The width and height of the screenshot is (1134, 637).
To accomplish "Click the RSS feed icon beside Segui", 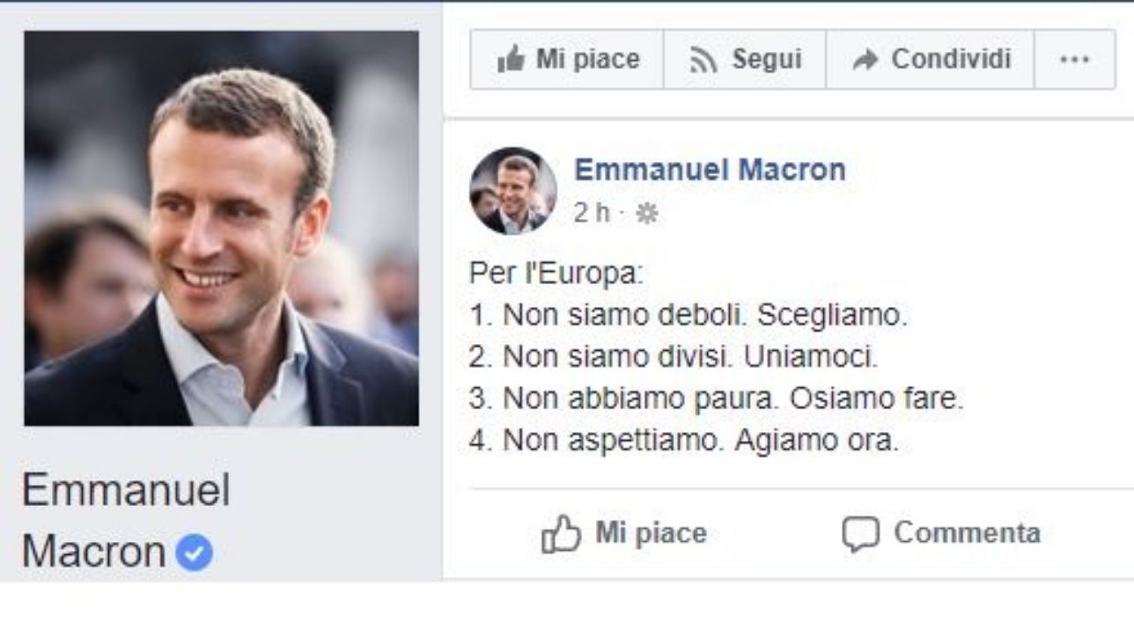I will click(x=703, y=60).
